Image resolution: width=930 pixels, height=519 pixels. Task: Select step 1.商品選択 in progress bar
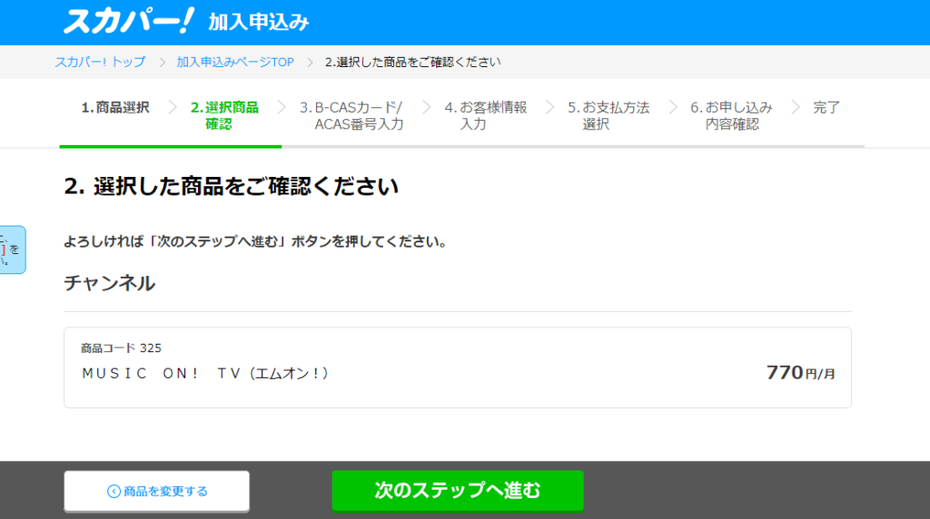(x=115, y=108)
